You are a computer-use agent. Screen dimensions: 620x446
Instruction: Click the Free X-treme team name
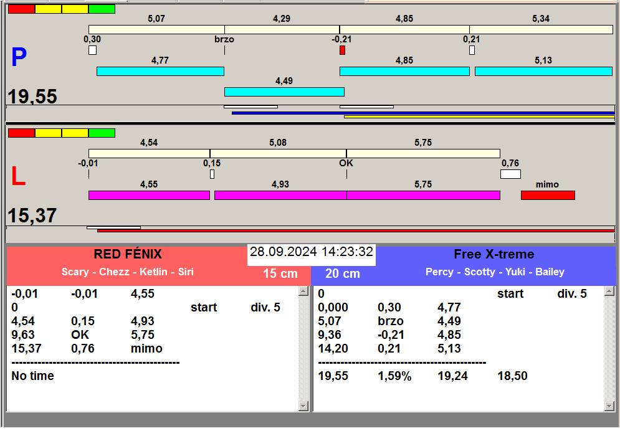coord(494,254)
